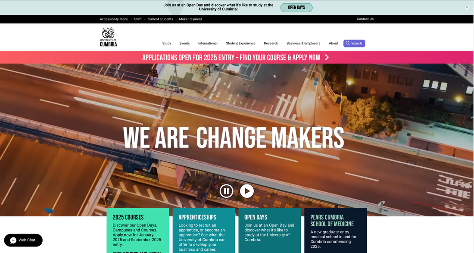Image resolution: width=474 pixels, height=253 pixels.
Task: Open the Contact Us link
Action: (x=365, y=19)
